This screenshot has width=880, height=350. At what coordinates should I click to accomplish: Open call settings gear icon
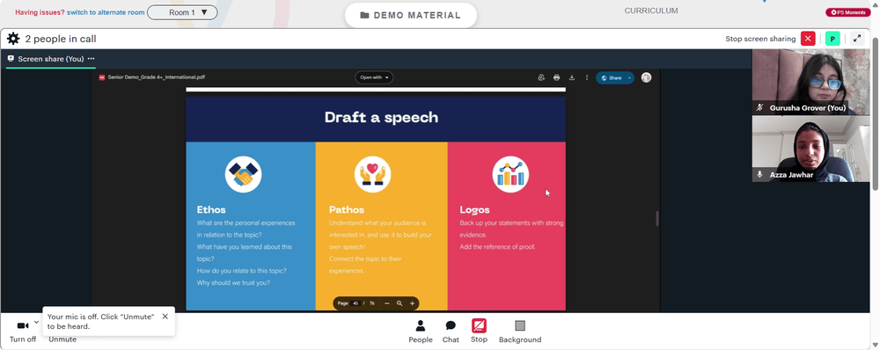tap(13, 39)
